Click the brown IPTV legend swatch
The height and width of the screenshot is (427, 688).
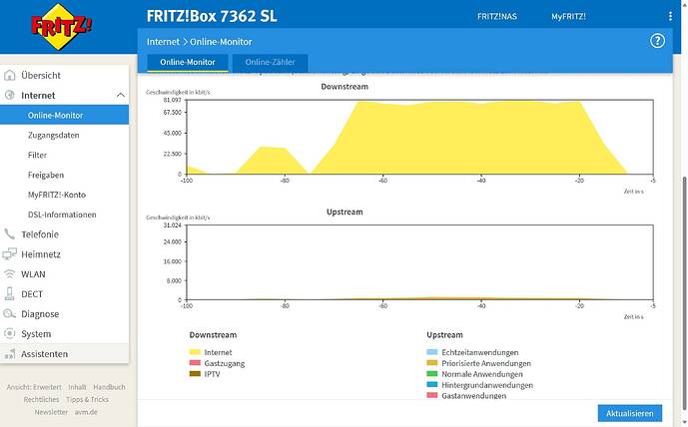click(195, 374)
